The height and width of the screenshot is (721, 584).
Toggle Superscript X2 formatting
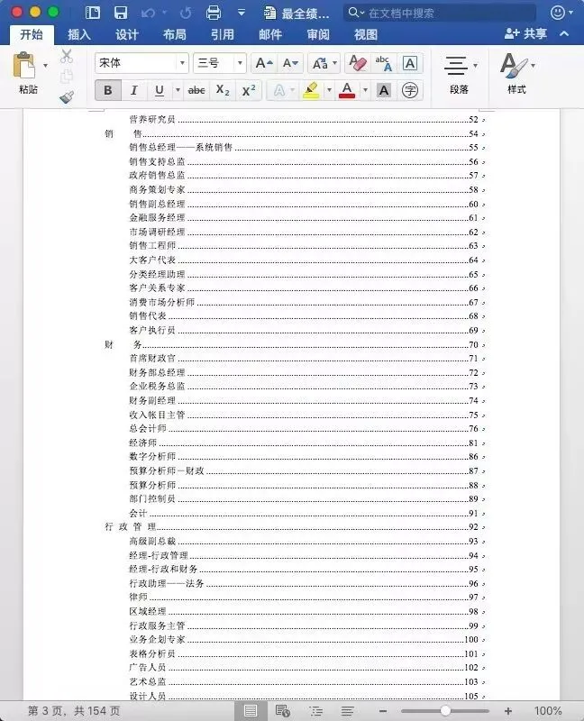coord(249,90)
